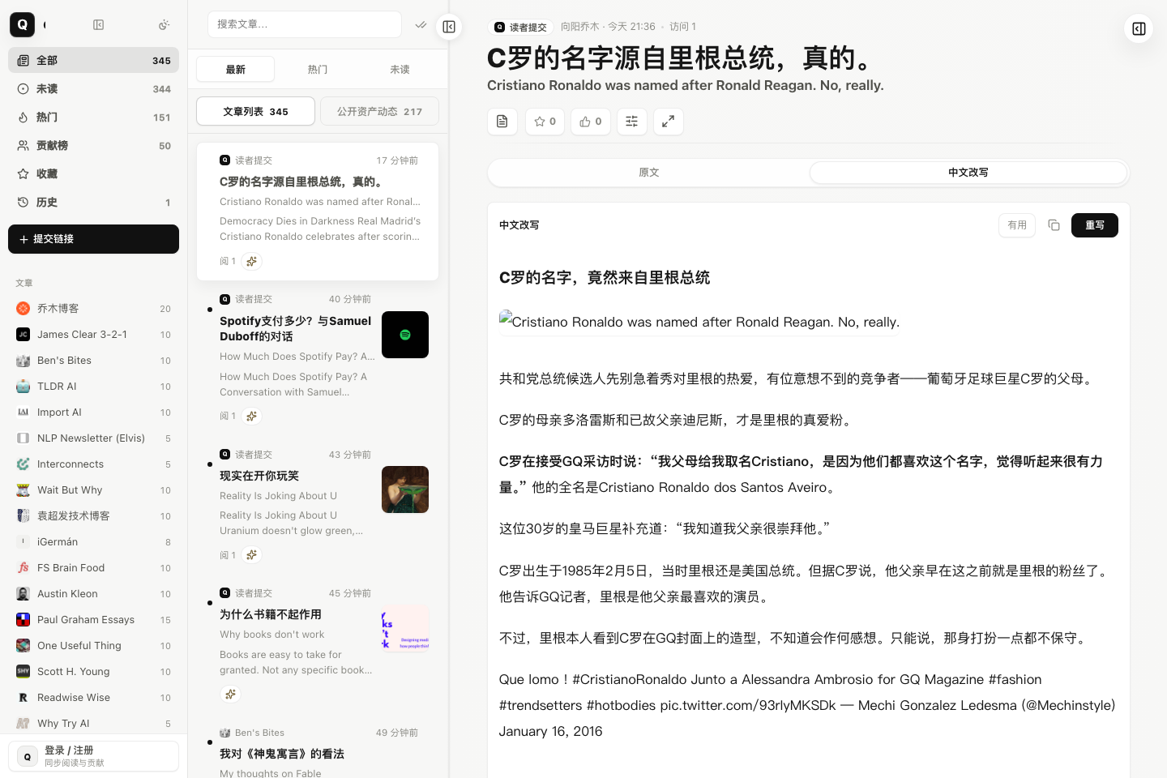The image size is (1167, 778).
Task: Open the Import AI feed
Action: coord(93,413)
